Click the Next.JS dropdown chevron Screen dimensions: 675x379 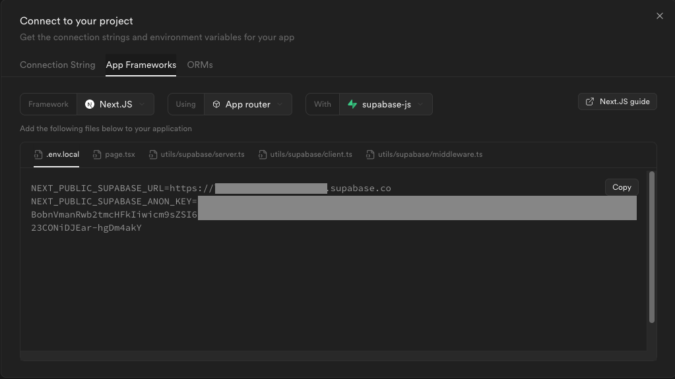[x=142, y=104]
